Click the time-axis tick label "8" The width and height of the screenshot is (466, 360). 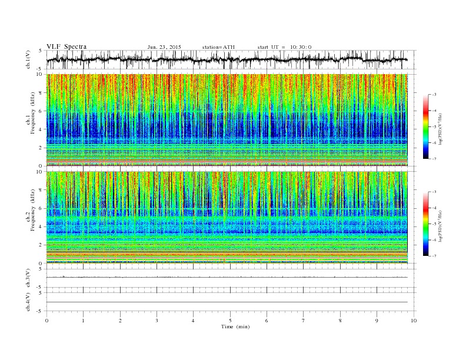[x=340, y=321]
